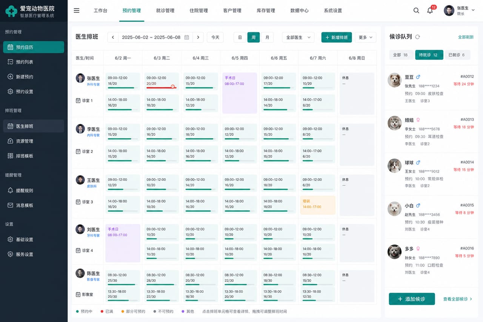Click 等待 5 分钟 on 多多 card

click(x=465, y=256)
